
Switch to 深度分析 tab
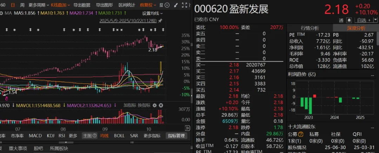tap(356, 28)
